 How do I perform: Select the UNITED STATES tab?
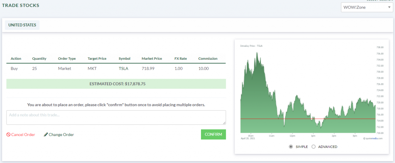[x=22, y=25]
